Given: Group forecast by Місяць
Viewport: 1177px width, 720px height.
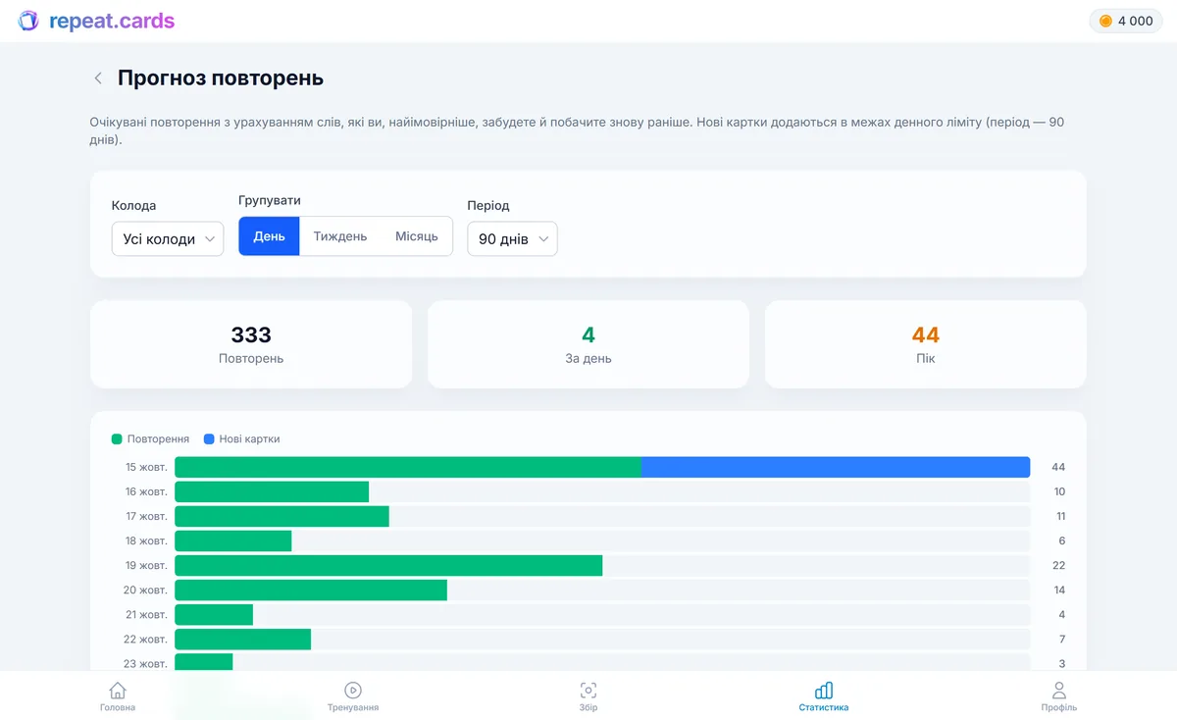Looking at the screenshot, I should pyautogui.click(x=417, y=236).
